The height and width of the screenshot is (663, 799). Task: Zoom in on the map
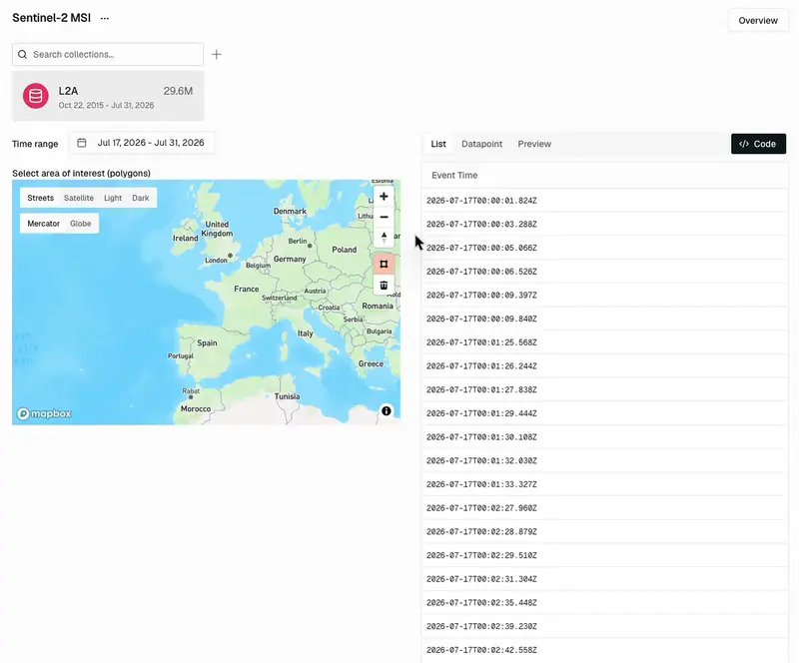coord(384,196)
